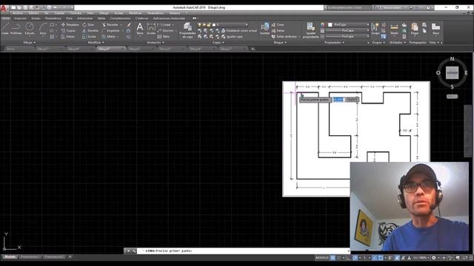Click the workspace switching gear in status bar
The width and height of the screenshot is (474, 266).
pyautogui.click(x=434, y=258)
